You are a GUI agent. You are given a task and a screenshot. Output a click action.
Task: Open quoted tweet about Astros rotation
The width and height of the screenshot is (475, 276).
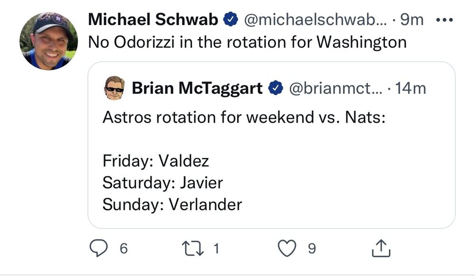271,161
